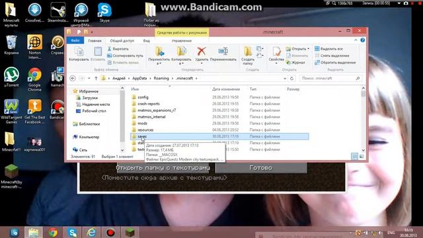Click the Explorer help question mark icon
Image resolution: width=423 pixels, height=238 pixels.
pos(363,40)
